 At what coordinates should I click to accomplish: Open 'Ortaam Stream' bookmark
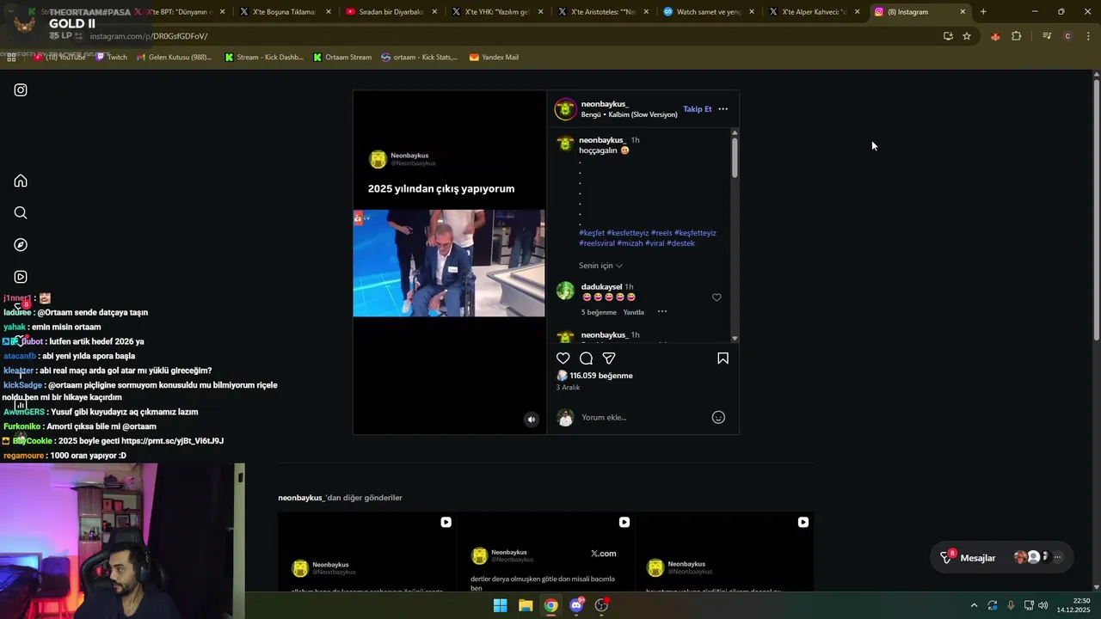[x=342, y=58]
